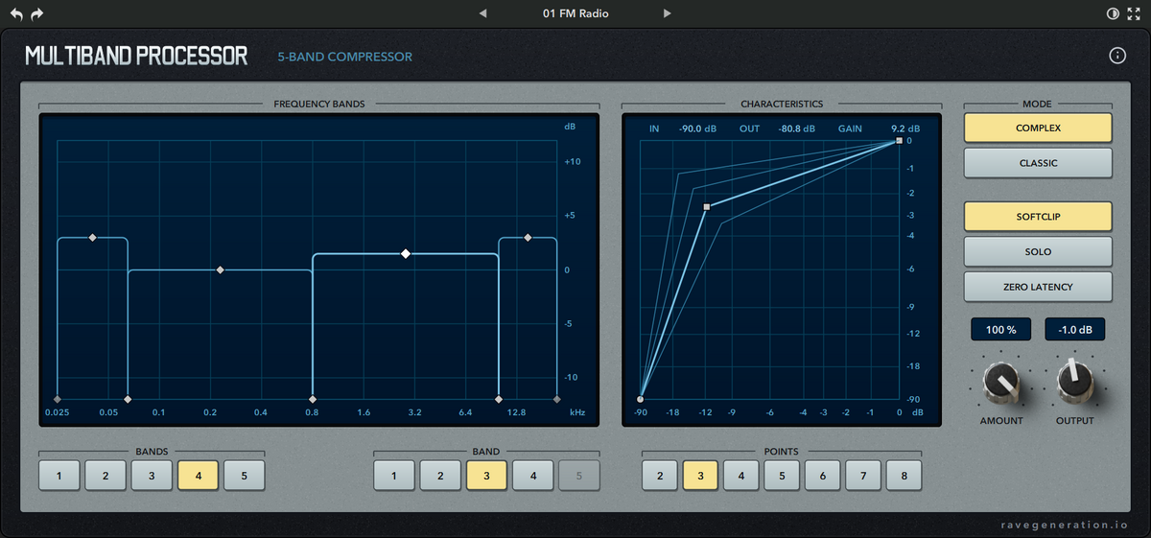
Task: Select band 1 in the BAND selector
Action: point(394,475)
